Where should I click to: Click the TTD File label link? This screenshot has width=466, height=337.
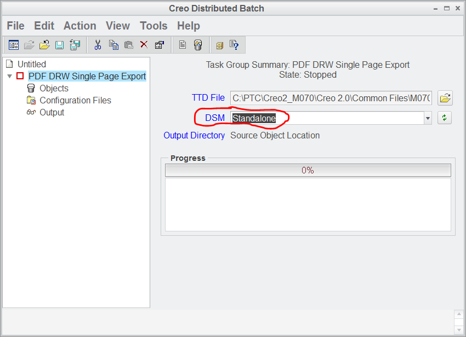[208, 97]
